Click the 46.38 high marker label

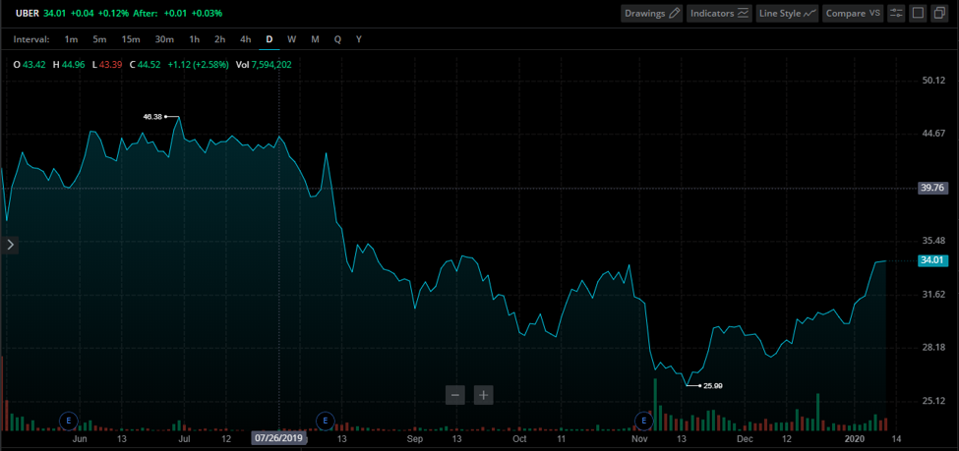[152, 116]
